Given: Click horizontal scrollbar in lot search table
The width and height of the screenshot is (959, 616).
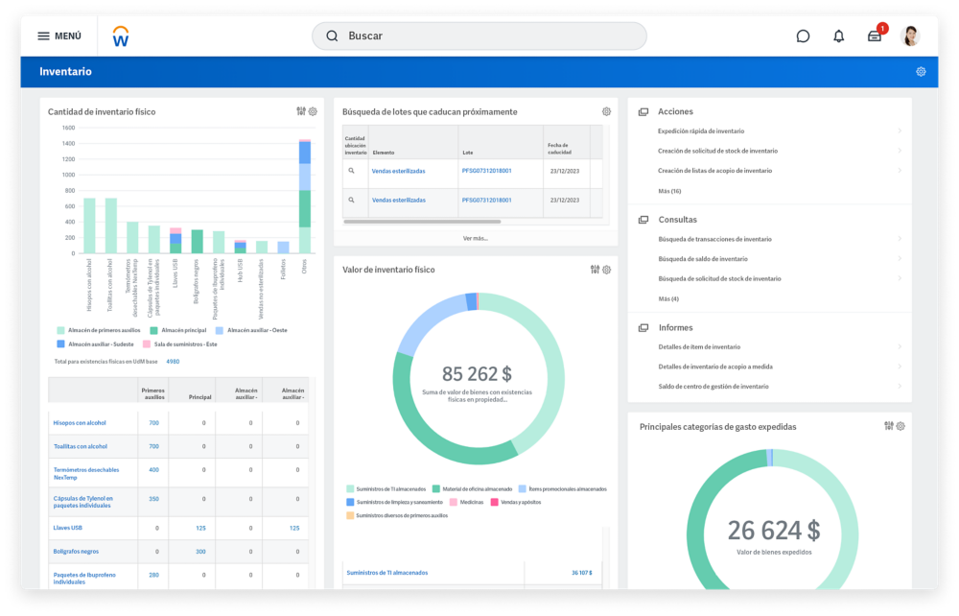Looking at the screenshot, I should 422,222.
